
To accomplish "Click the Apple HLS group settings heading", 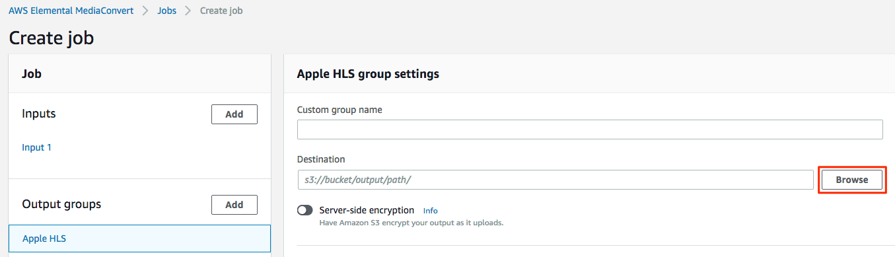I will (x=368, y=74).
